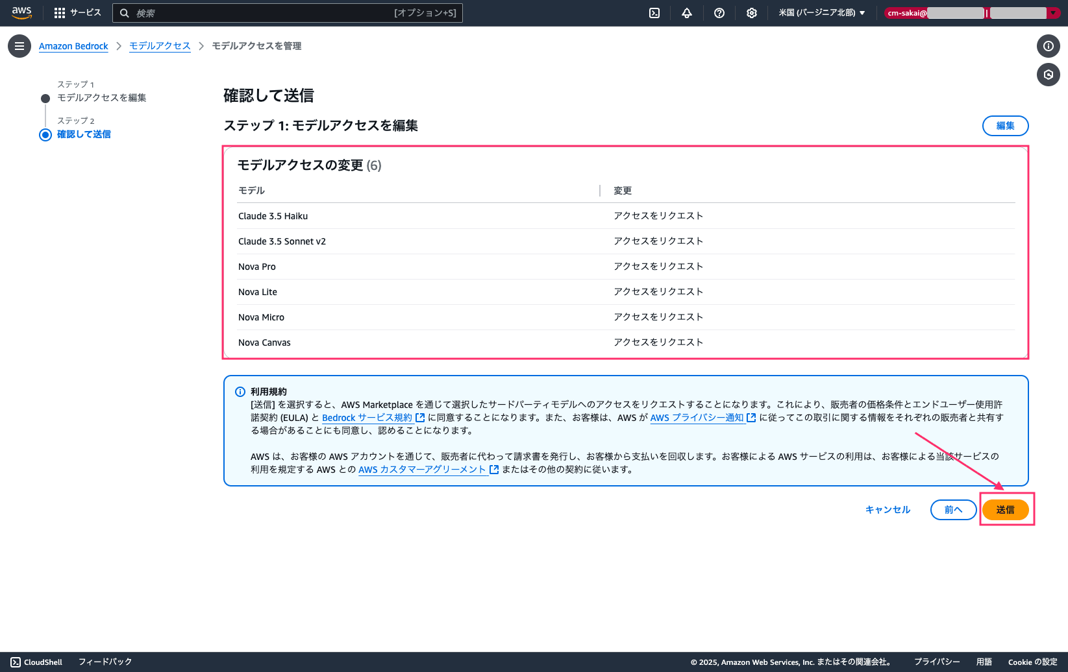Focus the top 検索 search field
The height and width of the screenshot is (672, 1068).
pos(288,13)
